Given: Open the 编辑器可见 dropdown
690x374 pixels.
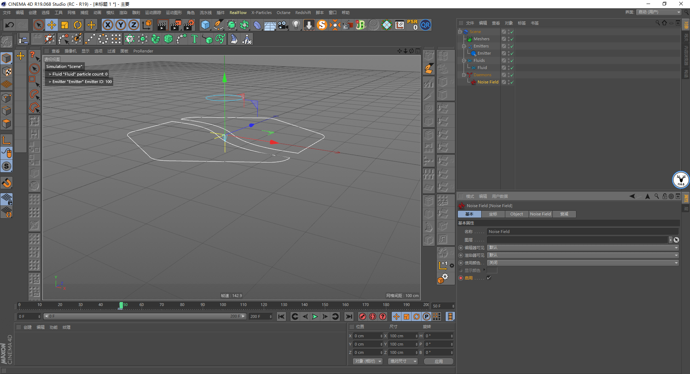Looking at the screenshot, I should (583, 247).
